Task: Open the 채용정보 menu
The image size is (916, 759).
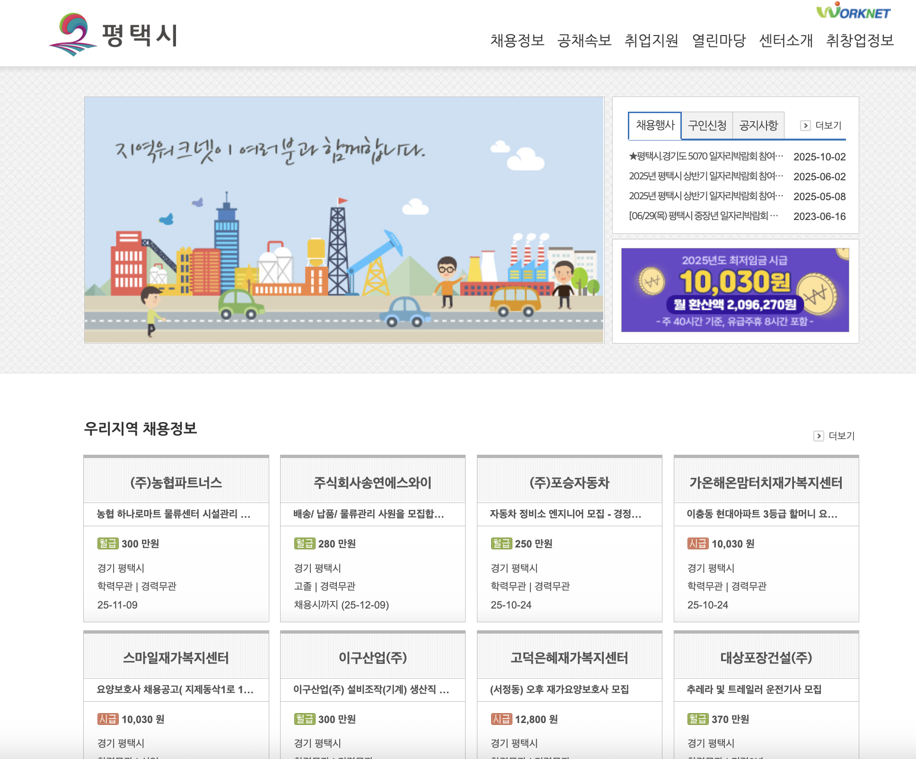Action: click(518, 41)
